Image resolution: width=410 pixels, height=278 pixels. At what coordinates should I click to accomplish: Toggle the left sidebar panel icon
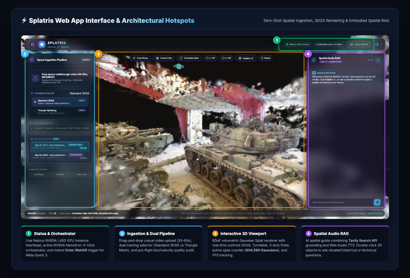(x=33, y=44)
